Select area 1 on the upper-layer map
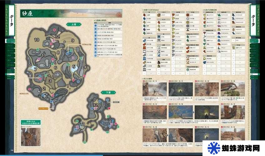265x156 pixels. pos(67,86)
